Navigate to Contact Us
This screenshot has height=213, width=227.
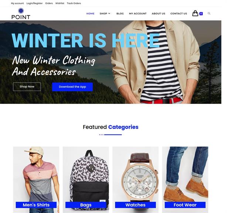(179, 13)
